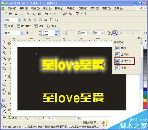Select the Text tool (字) in toolbox

pyautogui.click(x=4, y=95)
